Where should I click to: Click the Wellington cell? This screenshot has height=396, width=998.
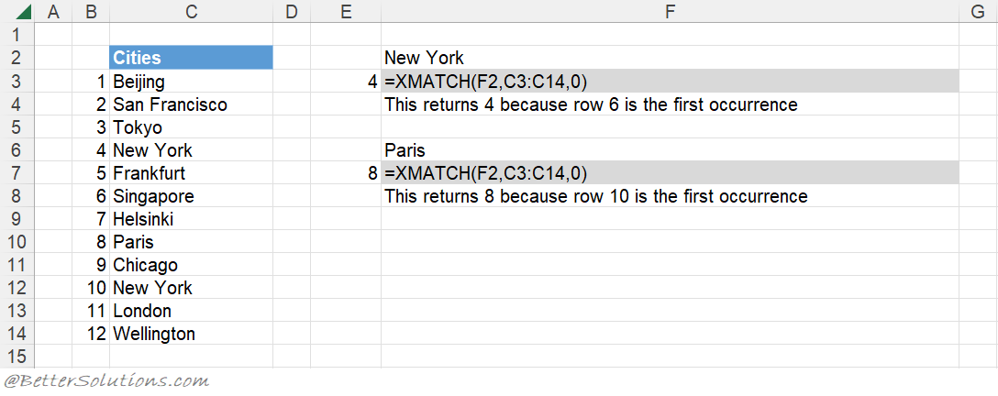[x=192, y=333]
